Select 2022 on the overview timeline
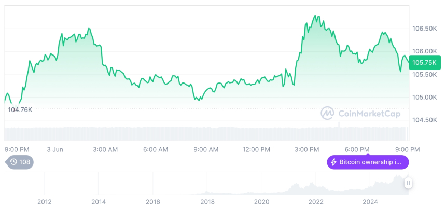 [316, 201]
